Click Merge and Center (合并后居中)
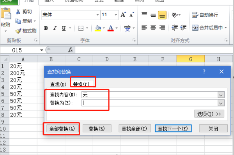This screenshot has width=234, height=155. click(207, 28)
